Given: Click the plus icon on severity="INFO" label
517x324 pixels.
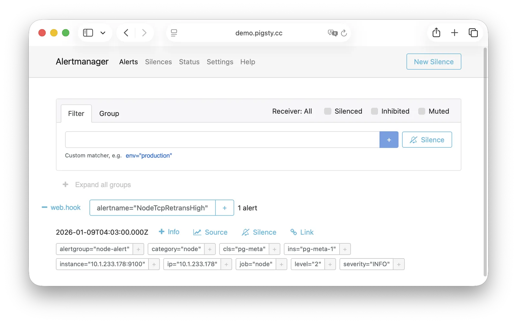Looking at the screenshot, I should [399, 264].
